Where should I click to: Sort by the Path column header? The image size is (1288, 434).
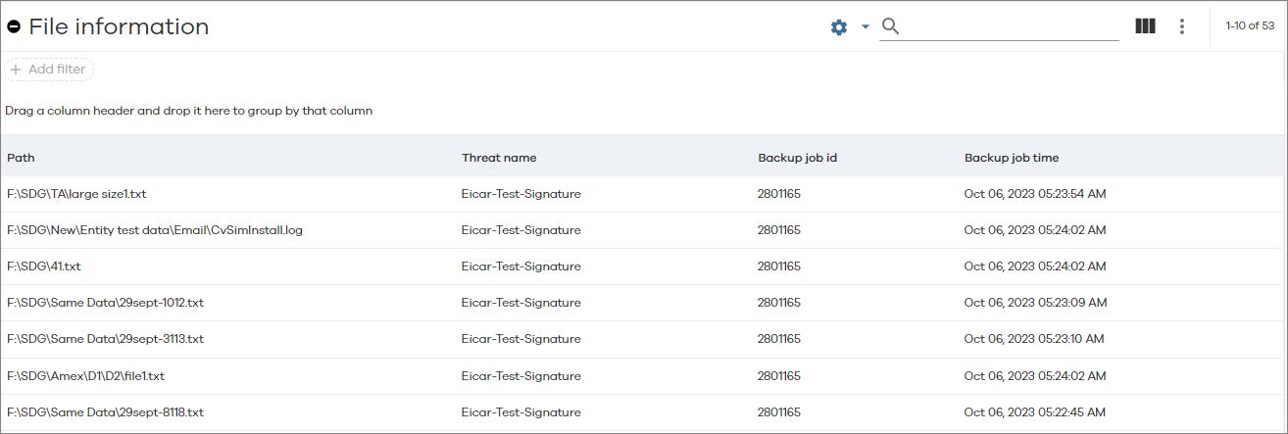coord(21,158)
